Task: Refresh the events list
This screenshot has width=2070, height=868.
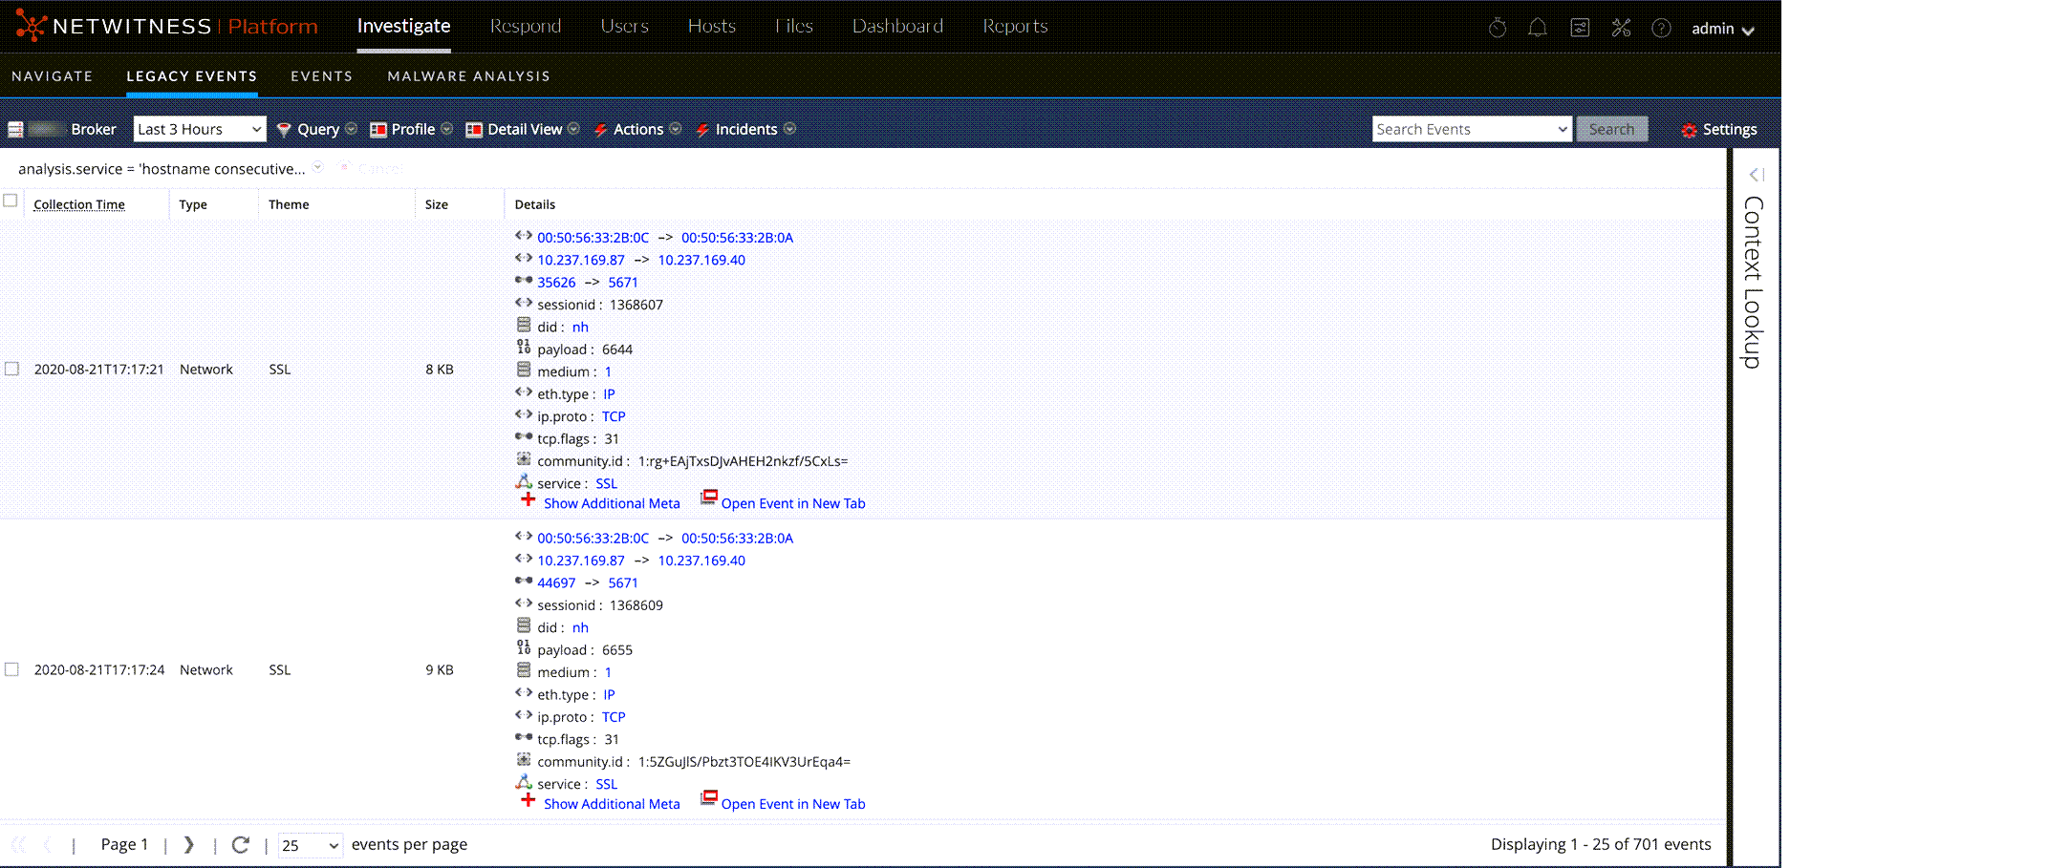Action: 240,844
